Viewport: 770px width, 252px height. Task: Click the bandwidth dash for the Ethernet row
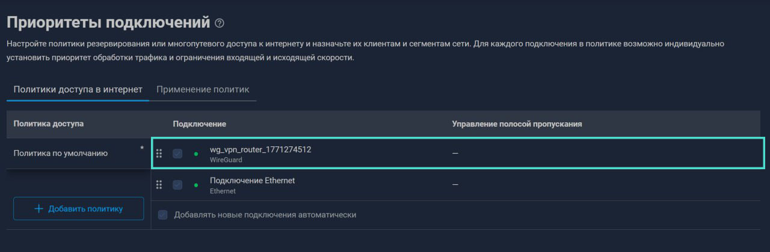[x=455, y=185]
